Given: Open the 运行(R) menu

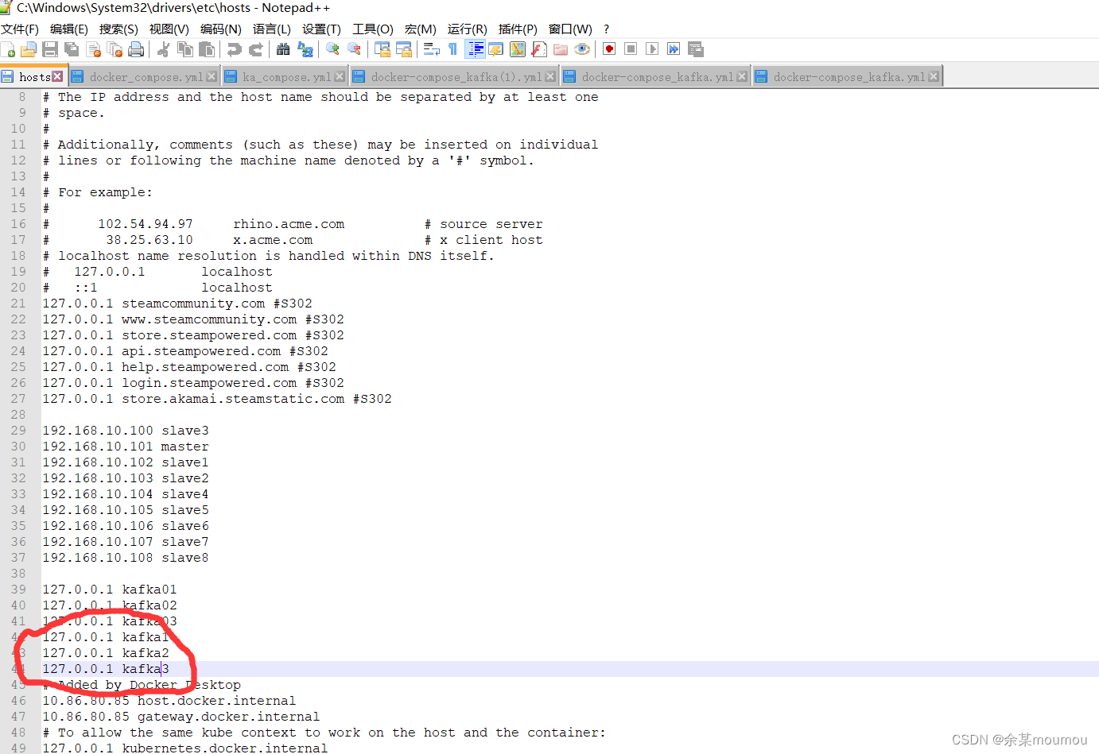Looking at the screenshot, I should 467,29.
